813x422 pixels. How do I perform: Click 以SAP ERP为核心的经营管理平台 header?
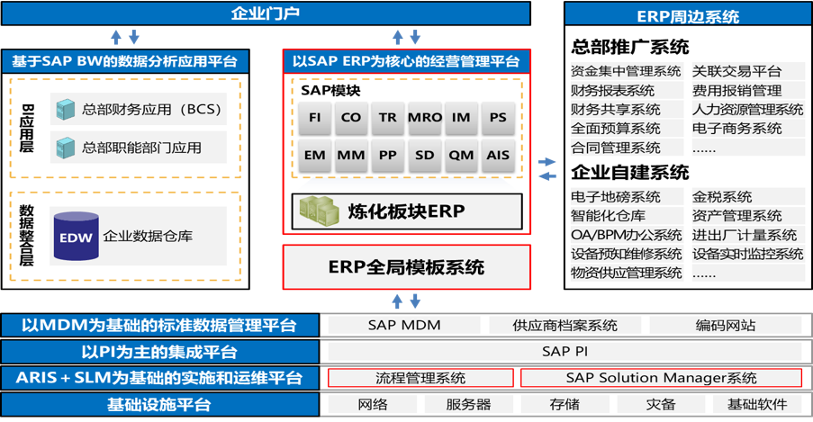pyautogui.click(x=407, y=61)
